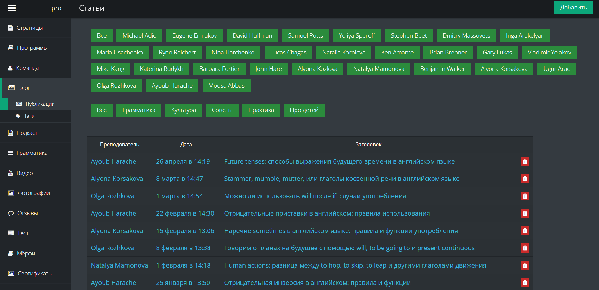
Task: Delete the Отрицательная инверсия article
Action: (525, 283)
